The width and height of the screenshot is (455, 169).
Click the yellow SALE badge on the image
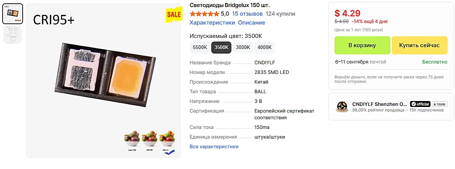tap(173, 15)
